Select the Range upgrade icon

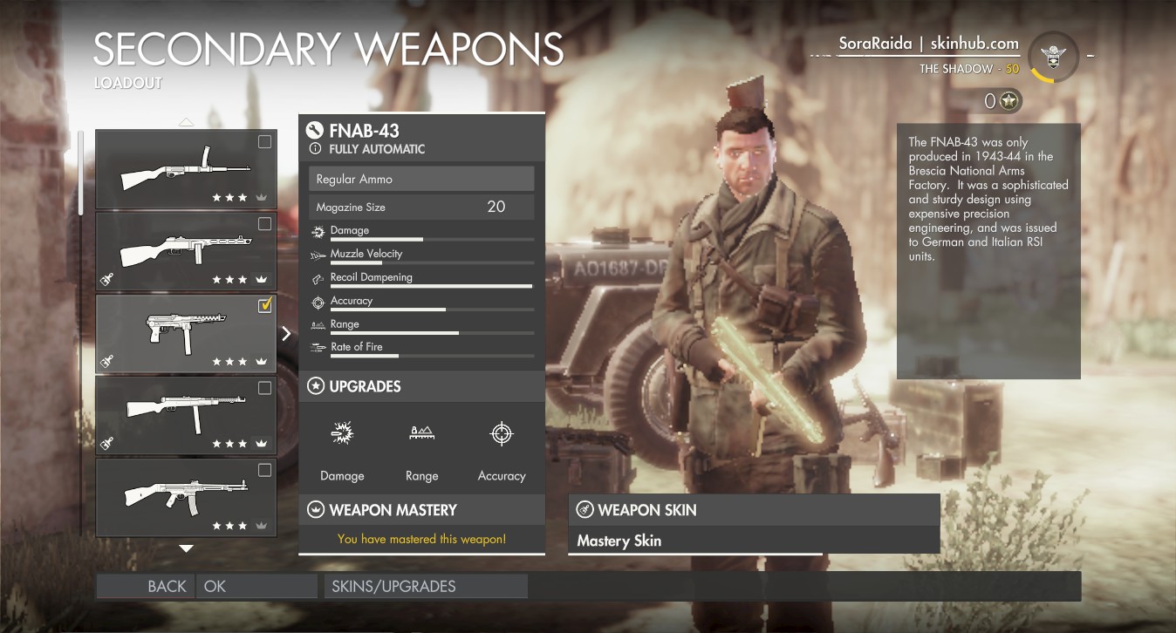(421, 433)
